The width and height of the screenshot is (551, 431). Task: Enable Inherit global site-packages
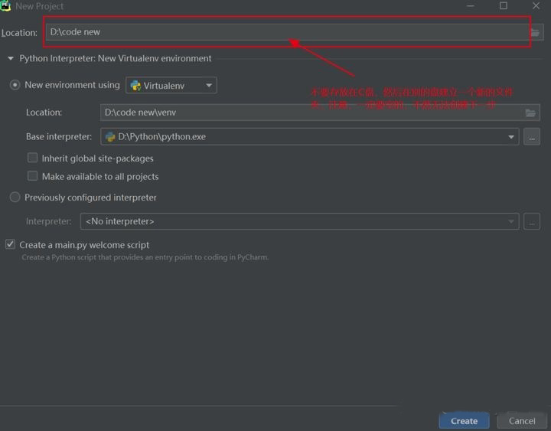coord(32,158)
